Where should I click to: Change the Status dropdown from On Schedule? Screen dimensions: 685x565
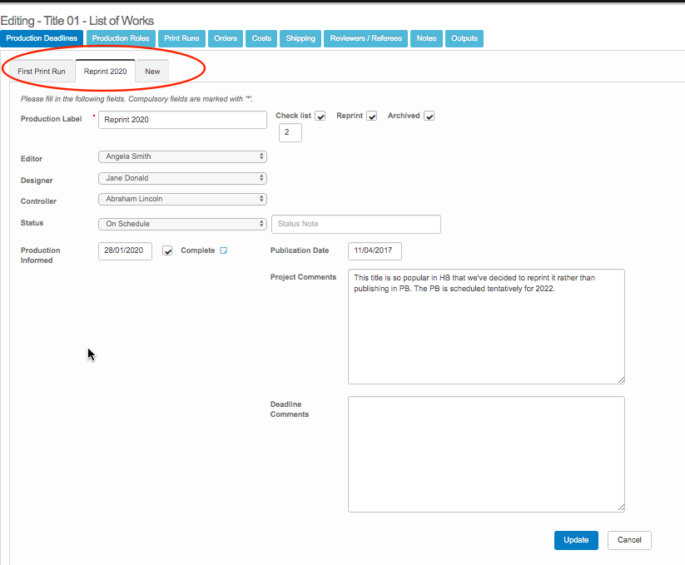182,224
